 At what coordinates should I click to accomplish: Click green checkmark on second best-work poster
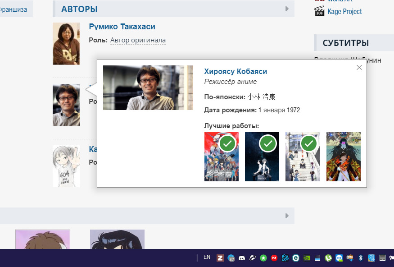(x=268, y=144)
